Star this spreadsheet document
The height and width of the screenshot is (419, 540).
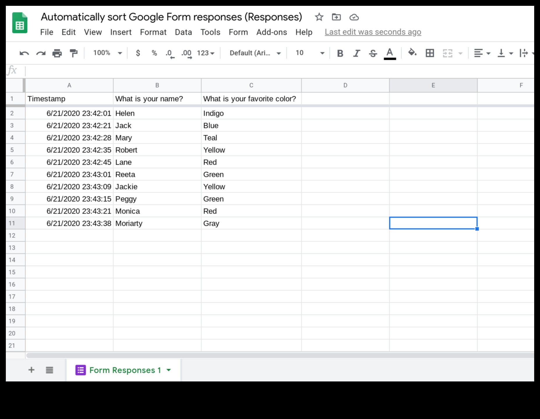[x=319, y=17]
